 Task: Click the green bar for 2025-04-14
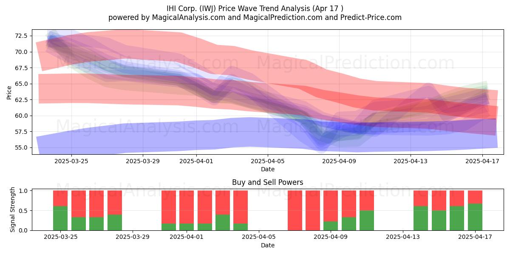[x=421, y=218]
